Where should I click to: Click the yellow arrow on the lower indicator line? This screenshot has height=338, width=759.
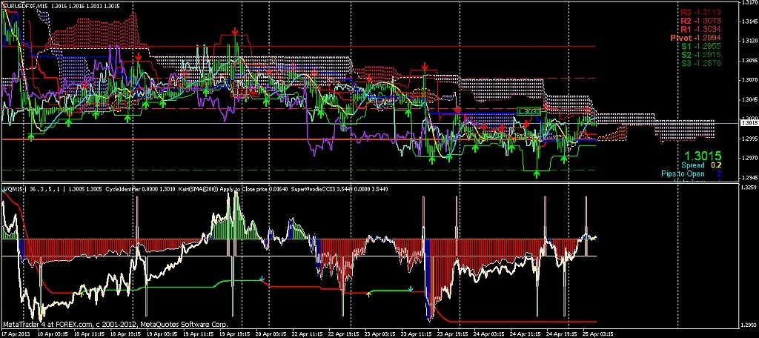pyautogui.click(x=369, y=294)
